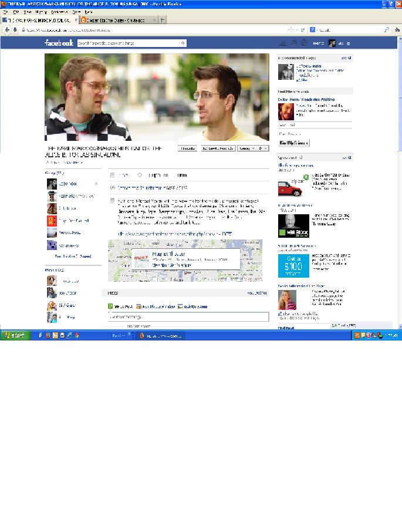
Task: Open Facebook account menu arrow
Action: pos(348,43)
